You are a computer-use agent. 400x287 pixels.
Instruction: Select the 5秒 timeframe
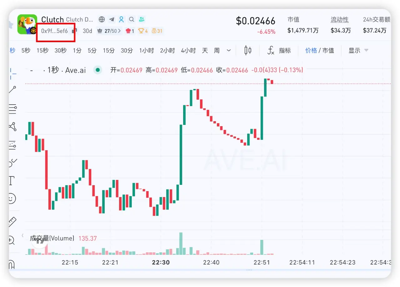26,50
